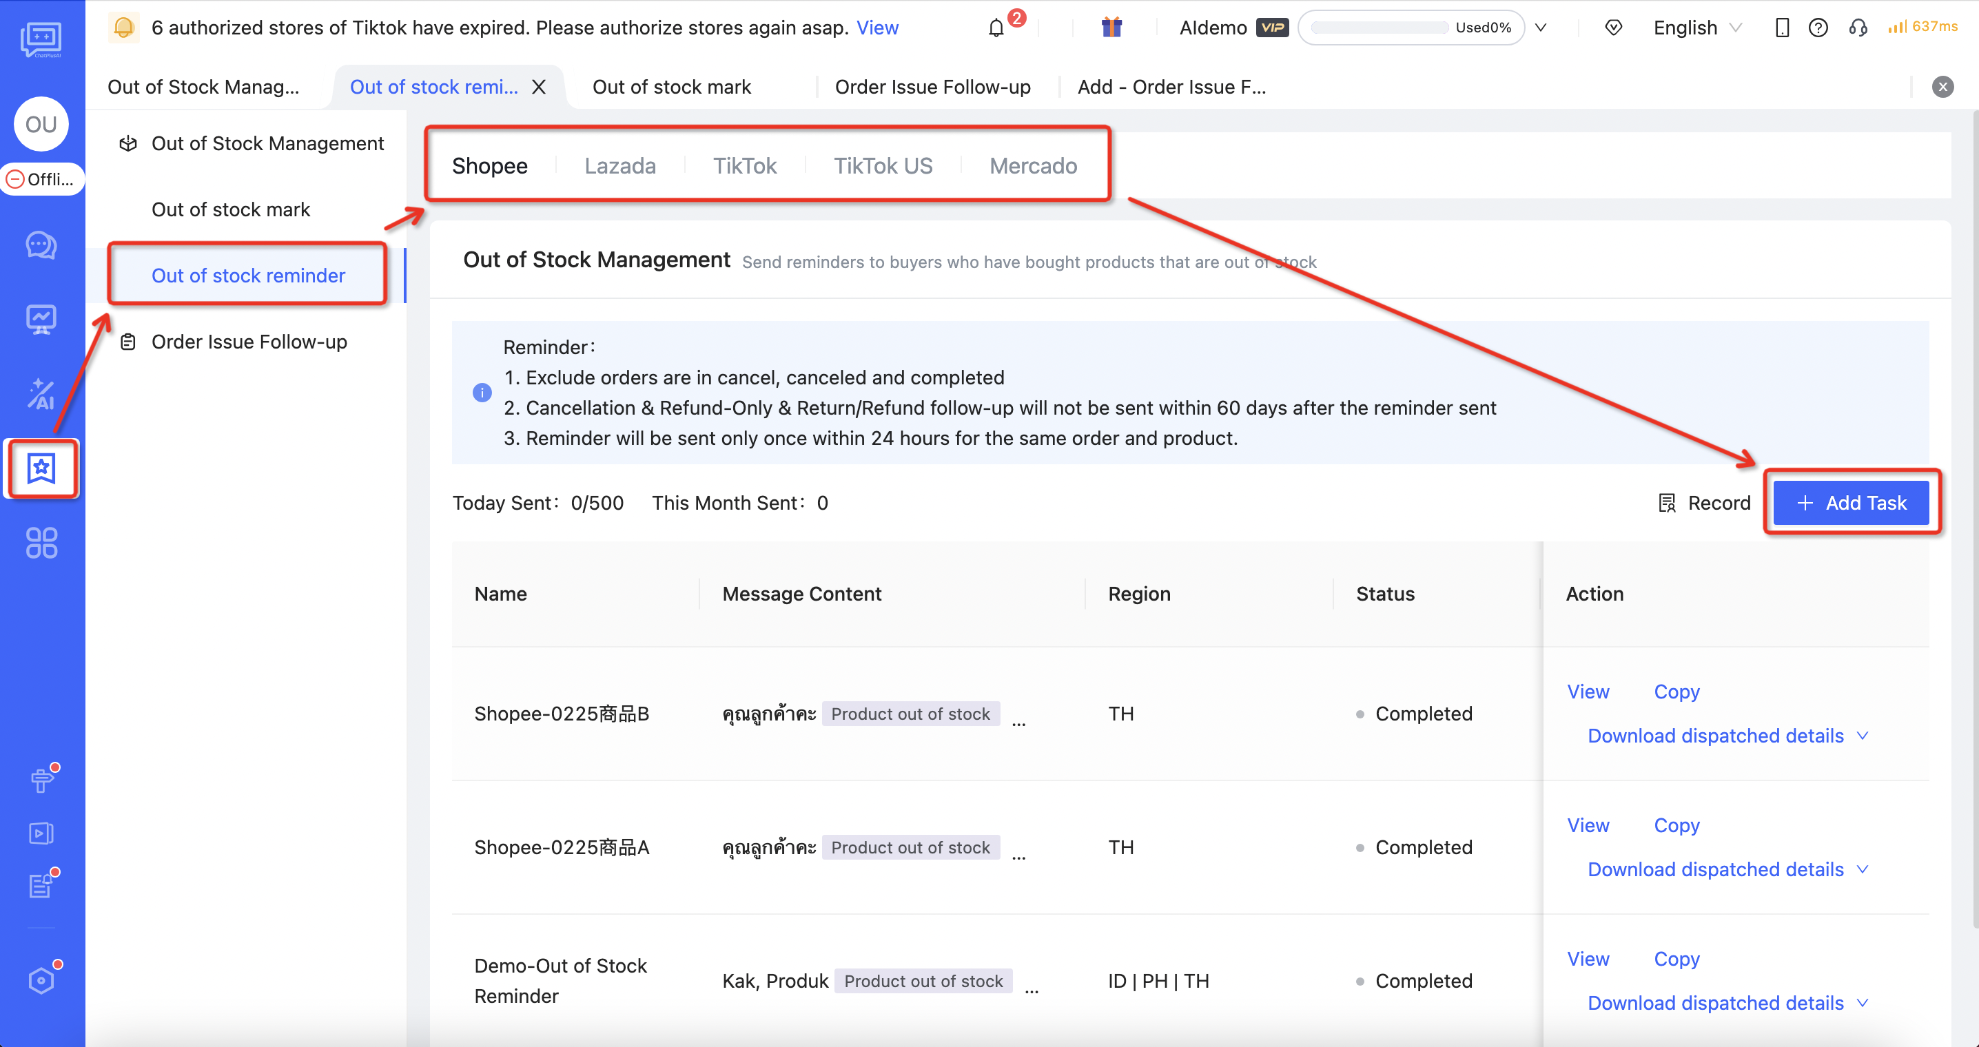Screen dimensions: 1979x1047
Task: Open the notes list sidebar icon
Action: tap(41, 886)
